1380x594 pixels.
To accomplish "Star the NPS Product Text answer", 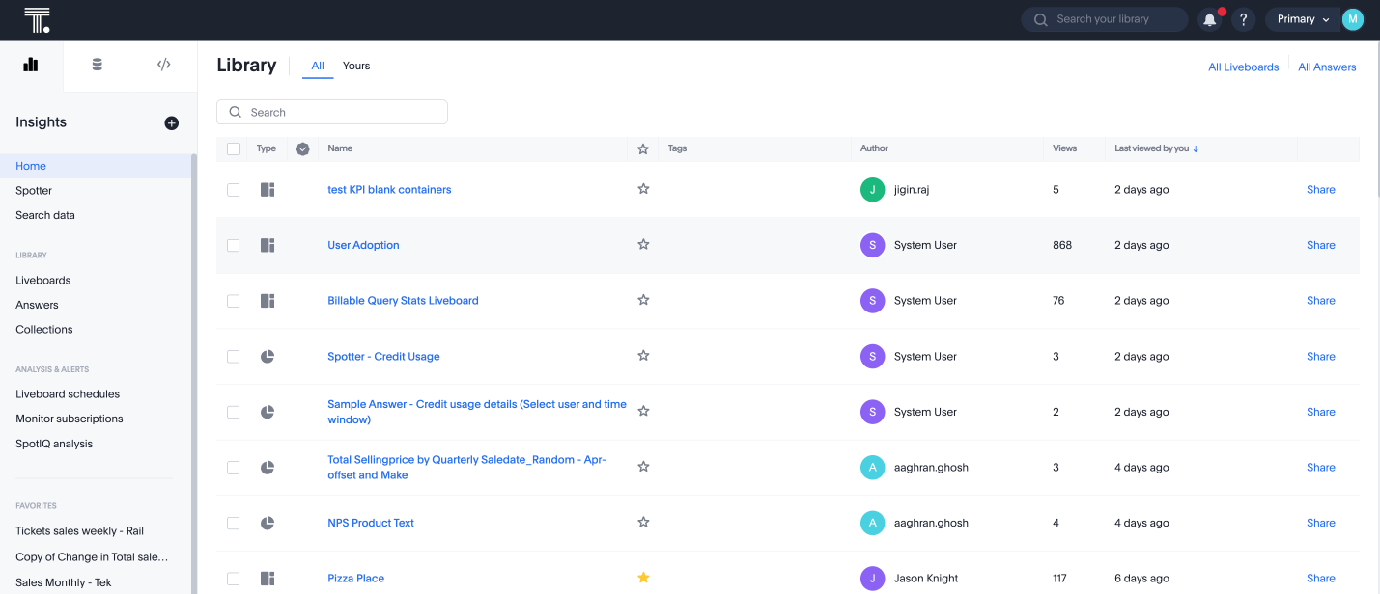I will pos(643,522).
